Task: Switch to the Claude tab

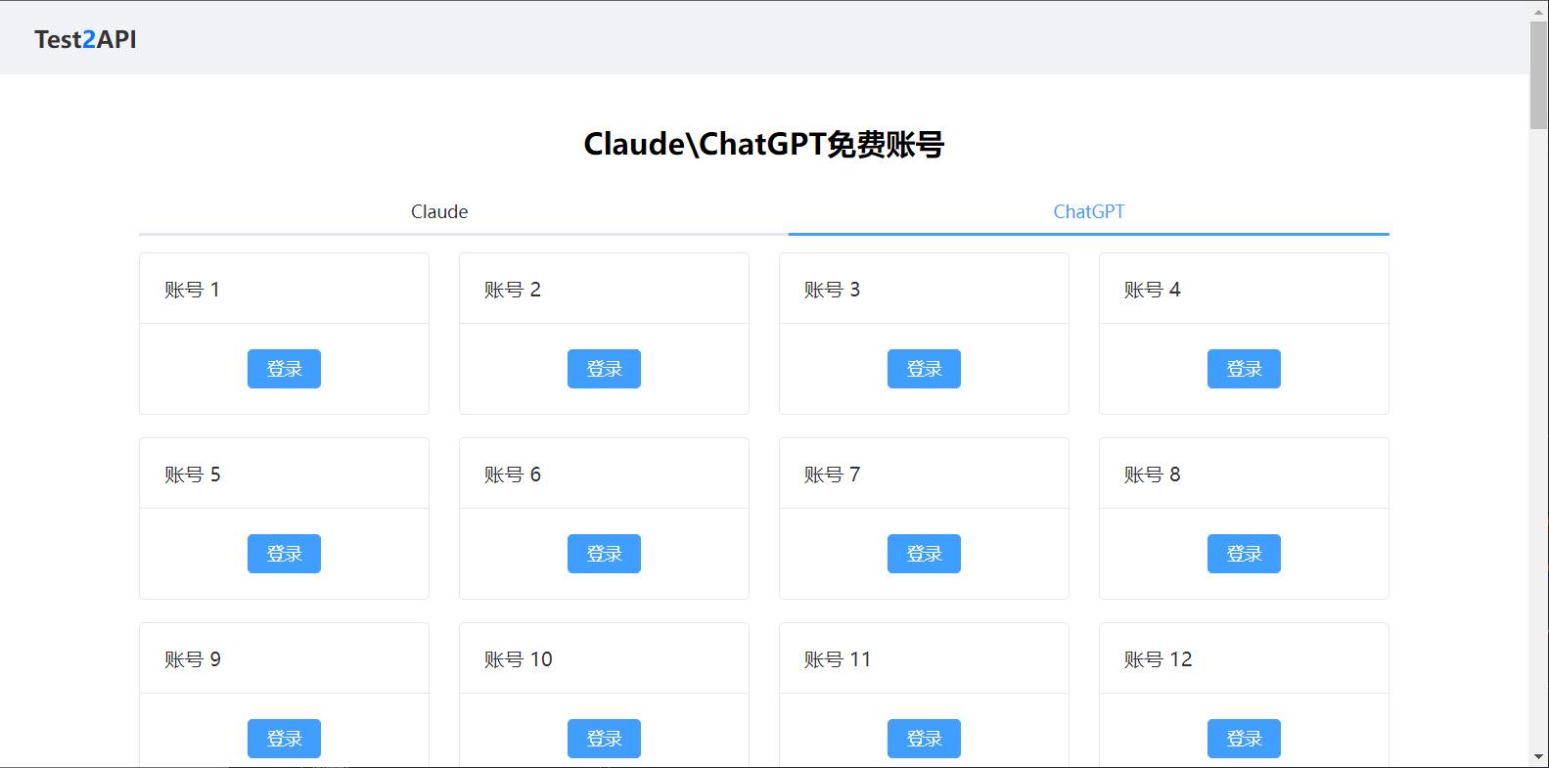Action: pos(439,211)
